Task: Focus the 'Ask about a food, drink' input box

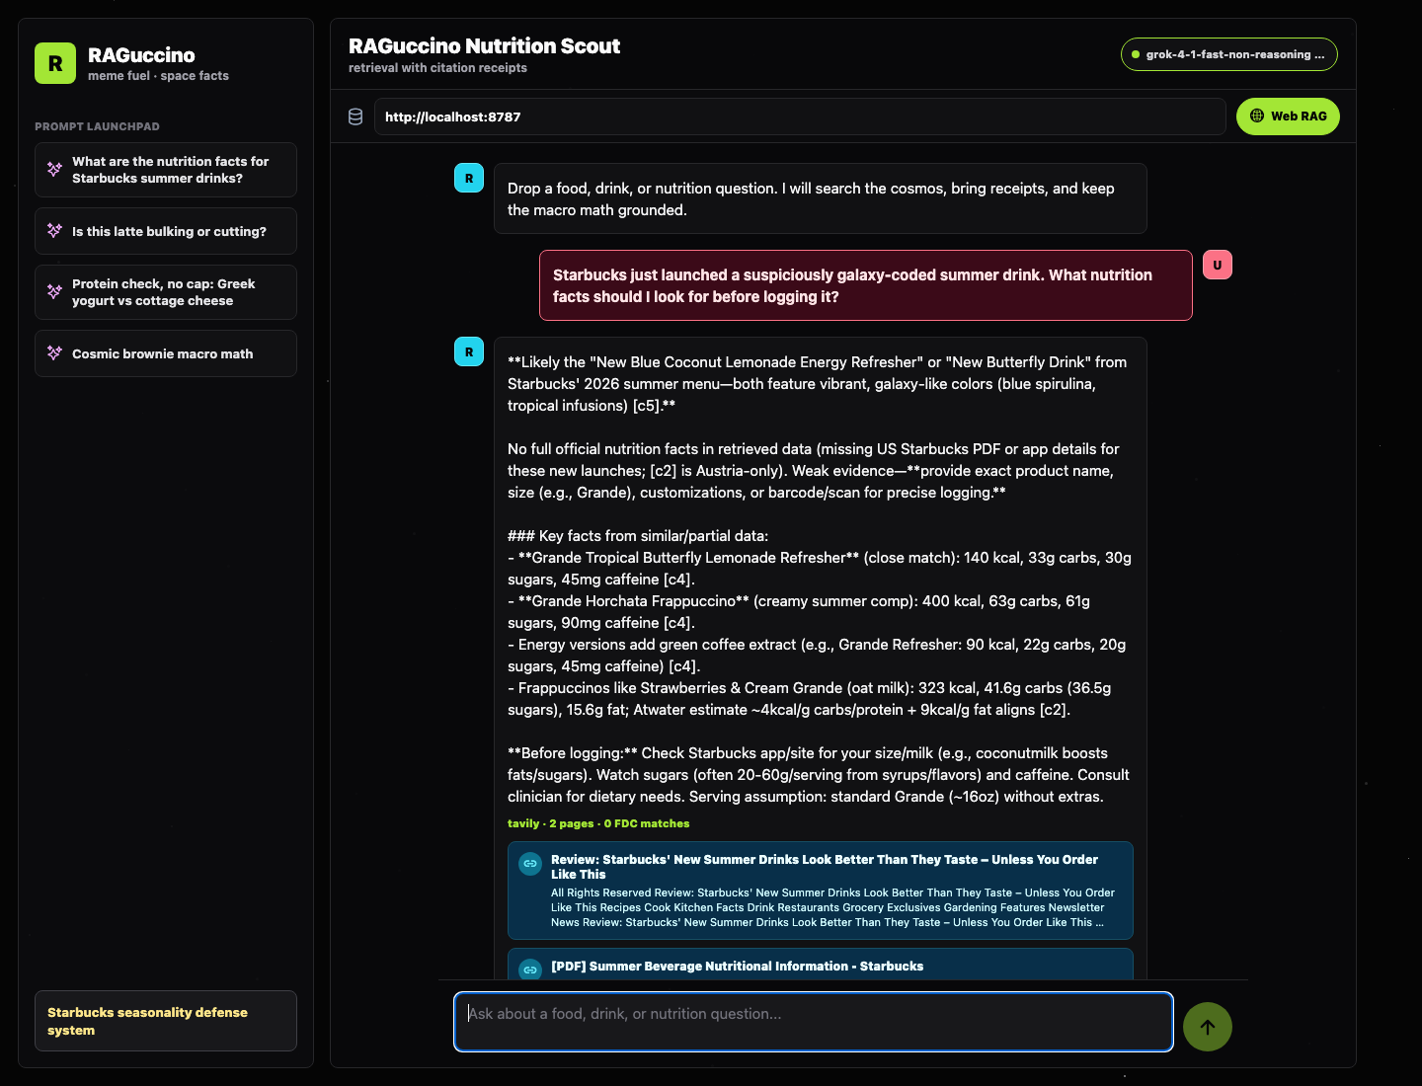Action: coord(814,1022)
